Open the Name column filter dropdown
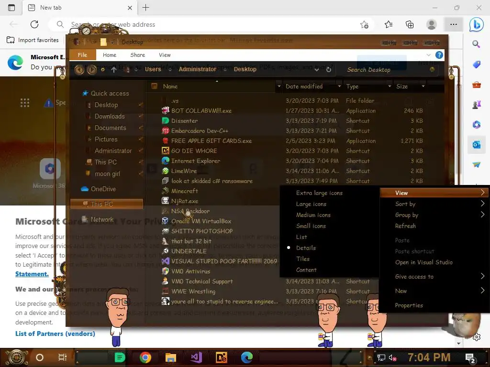490x367 pixels. pyautogui.click(x=279, y=86)
